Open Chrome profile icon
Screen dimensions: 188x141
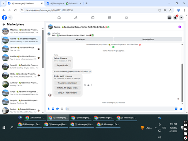[x=179, y=10]
